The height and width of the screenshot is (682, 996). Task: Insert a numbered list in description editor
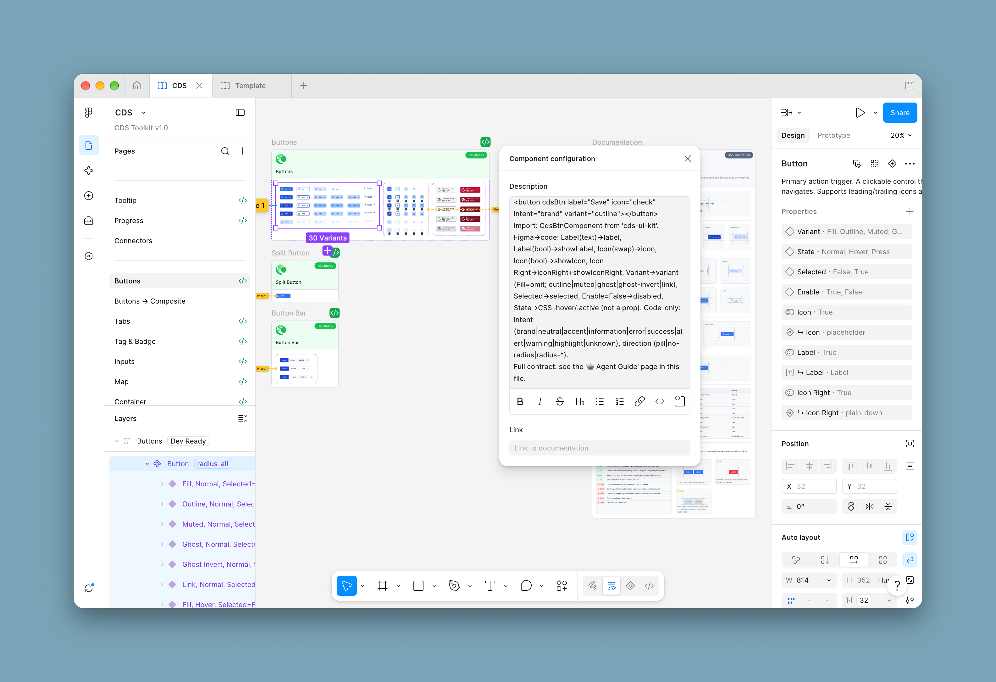pos(620,401)
